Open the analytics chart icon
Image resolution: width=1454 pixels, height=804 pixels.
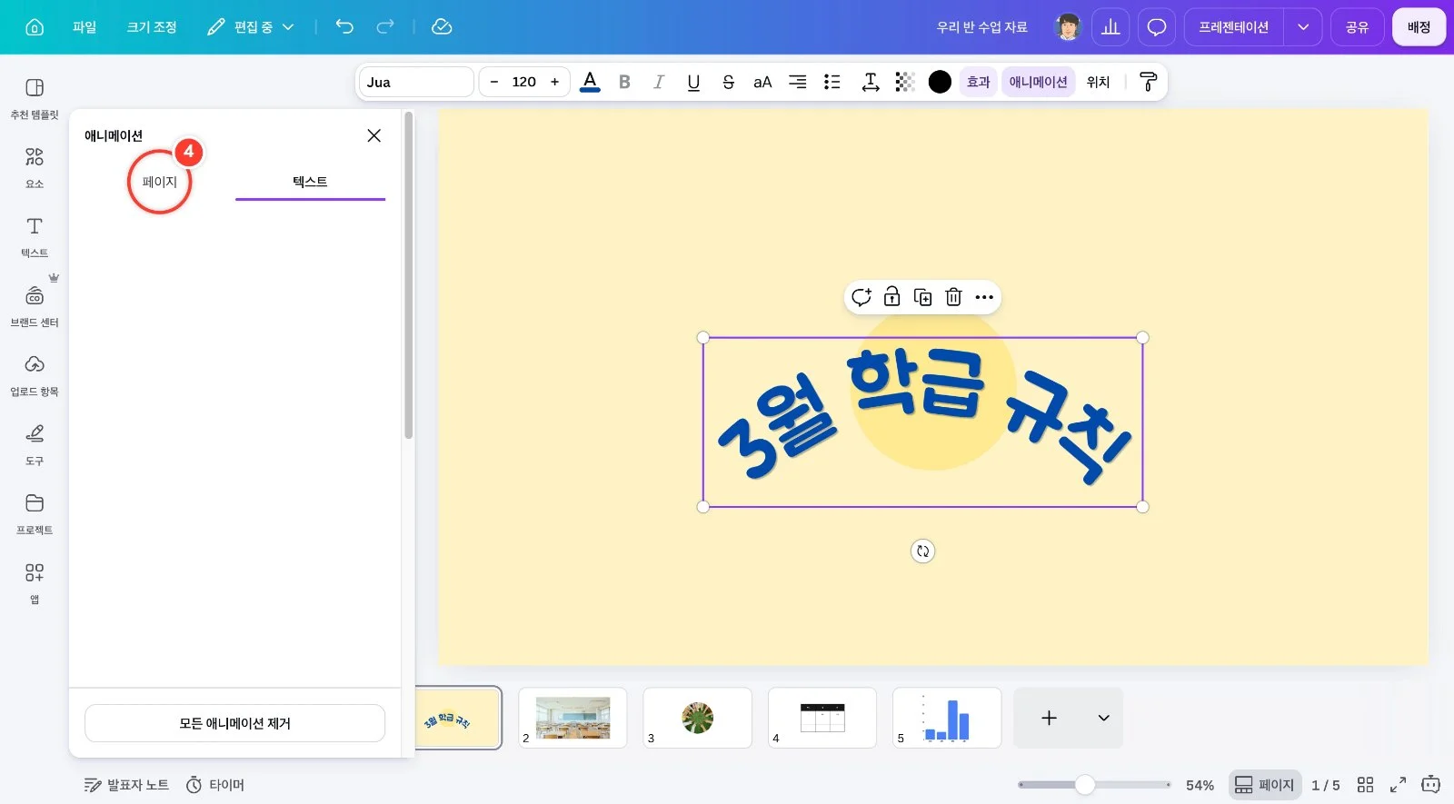click(x=1110, y=27)
